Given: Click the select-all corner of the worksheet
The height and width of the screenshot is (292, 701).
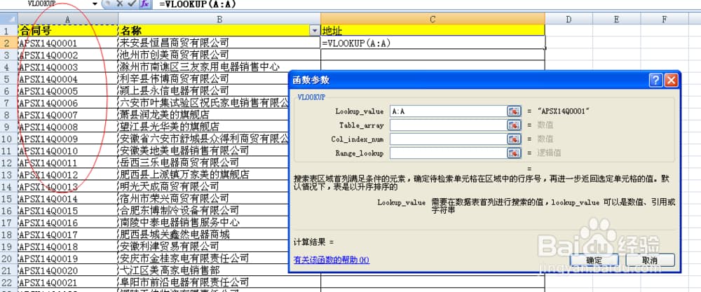Looking at the screenshot, I should click(x=9, y=19).
